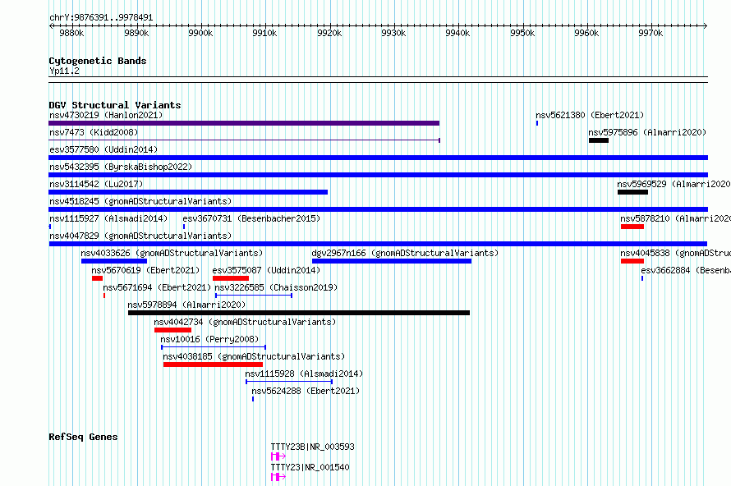Click the 9880k ruler position
The height and width of the screenshot is (486, 731).
point(71,33)
